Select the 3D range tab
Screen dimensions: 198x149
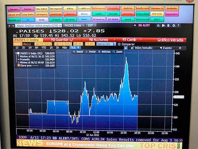tap(23, 48)
